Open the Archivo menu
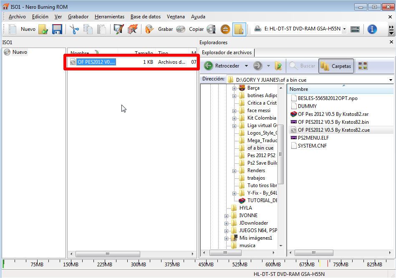This screenshot has height=278, width=396. [x=17, y=17]
